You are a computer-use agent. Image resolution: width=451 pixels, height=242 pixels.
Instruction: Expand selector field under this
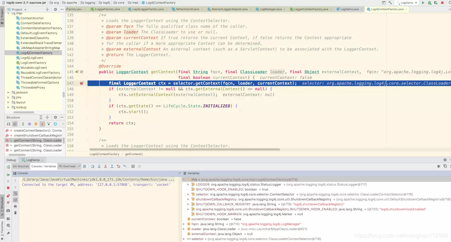(188, 194)
